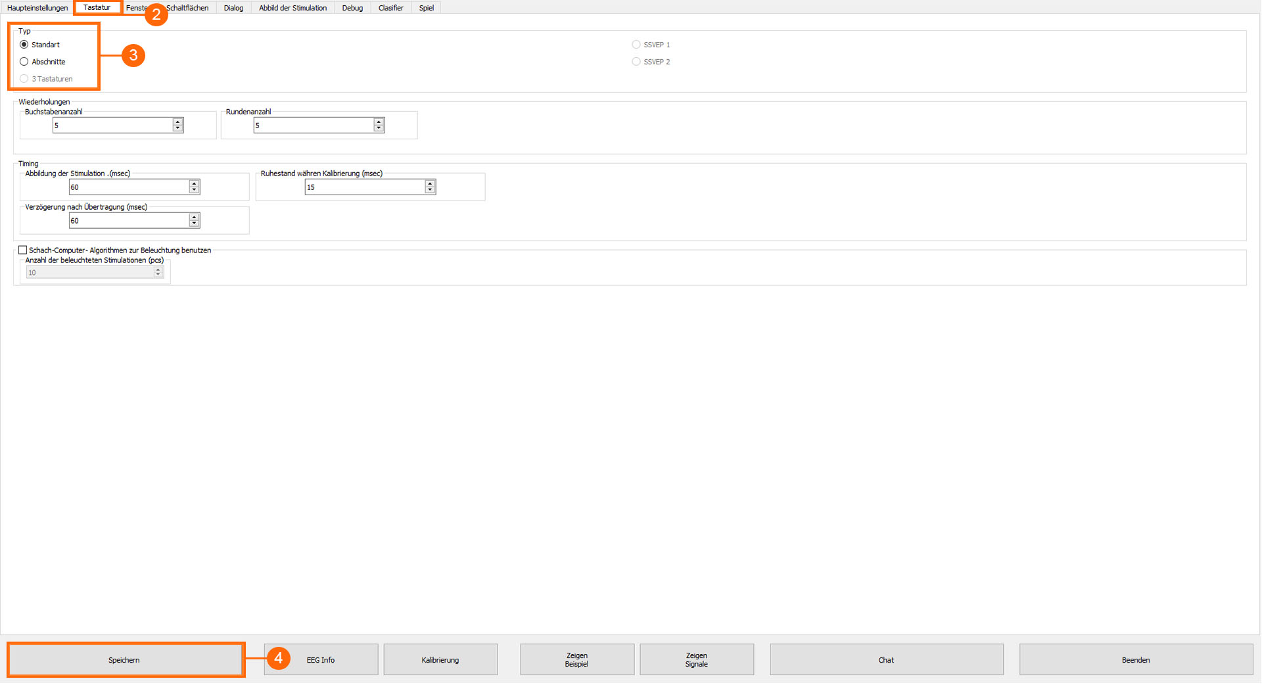Raise Abbildung der Stimulation msec value
This screenshot has width=1262, height=685.
(x=194, y=183)
